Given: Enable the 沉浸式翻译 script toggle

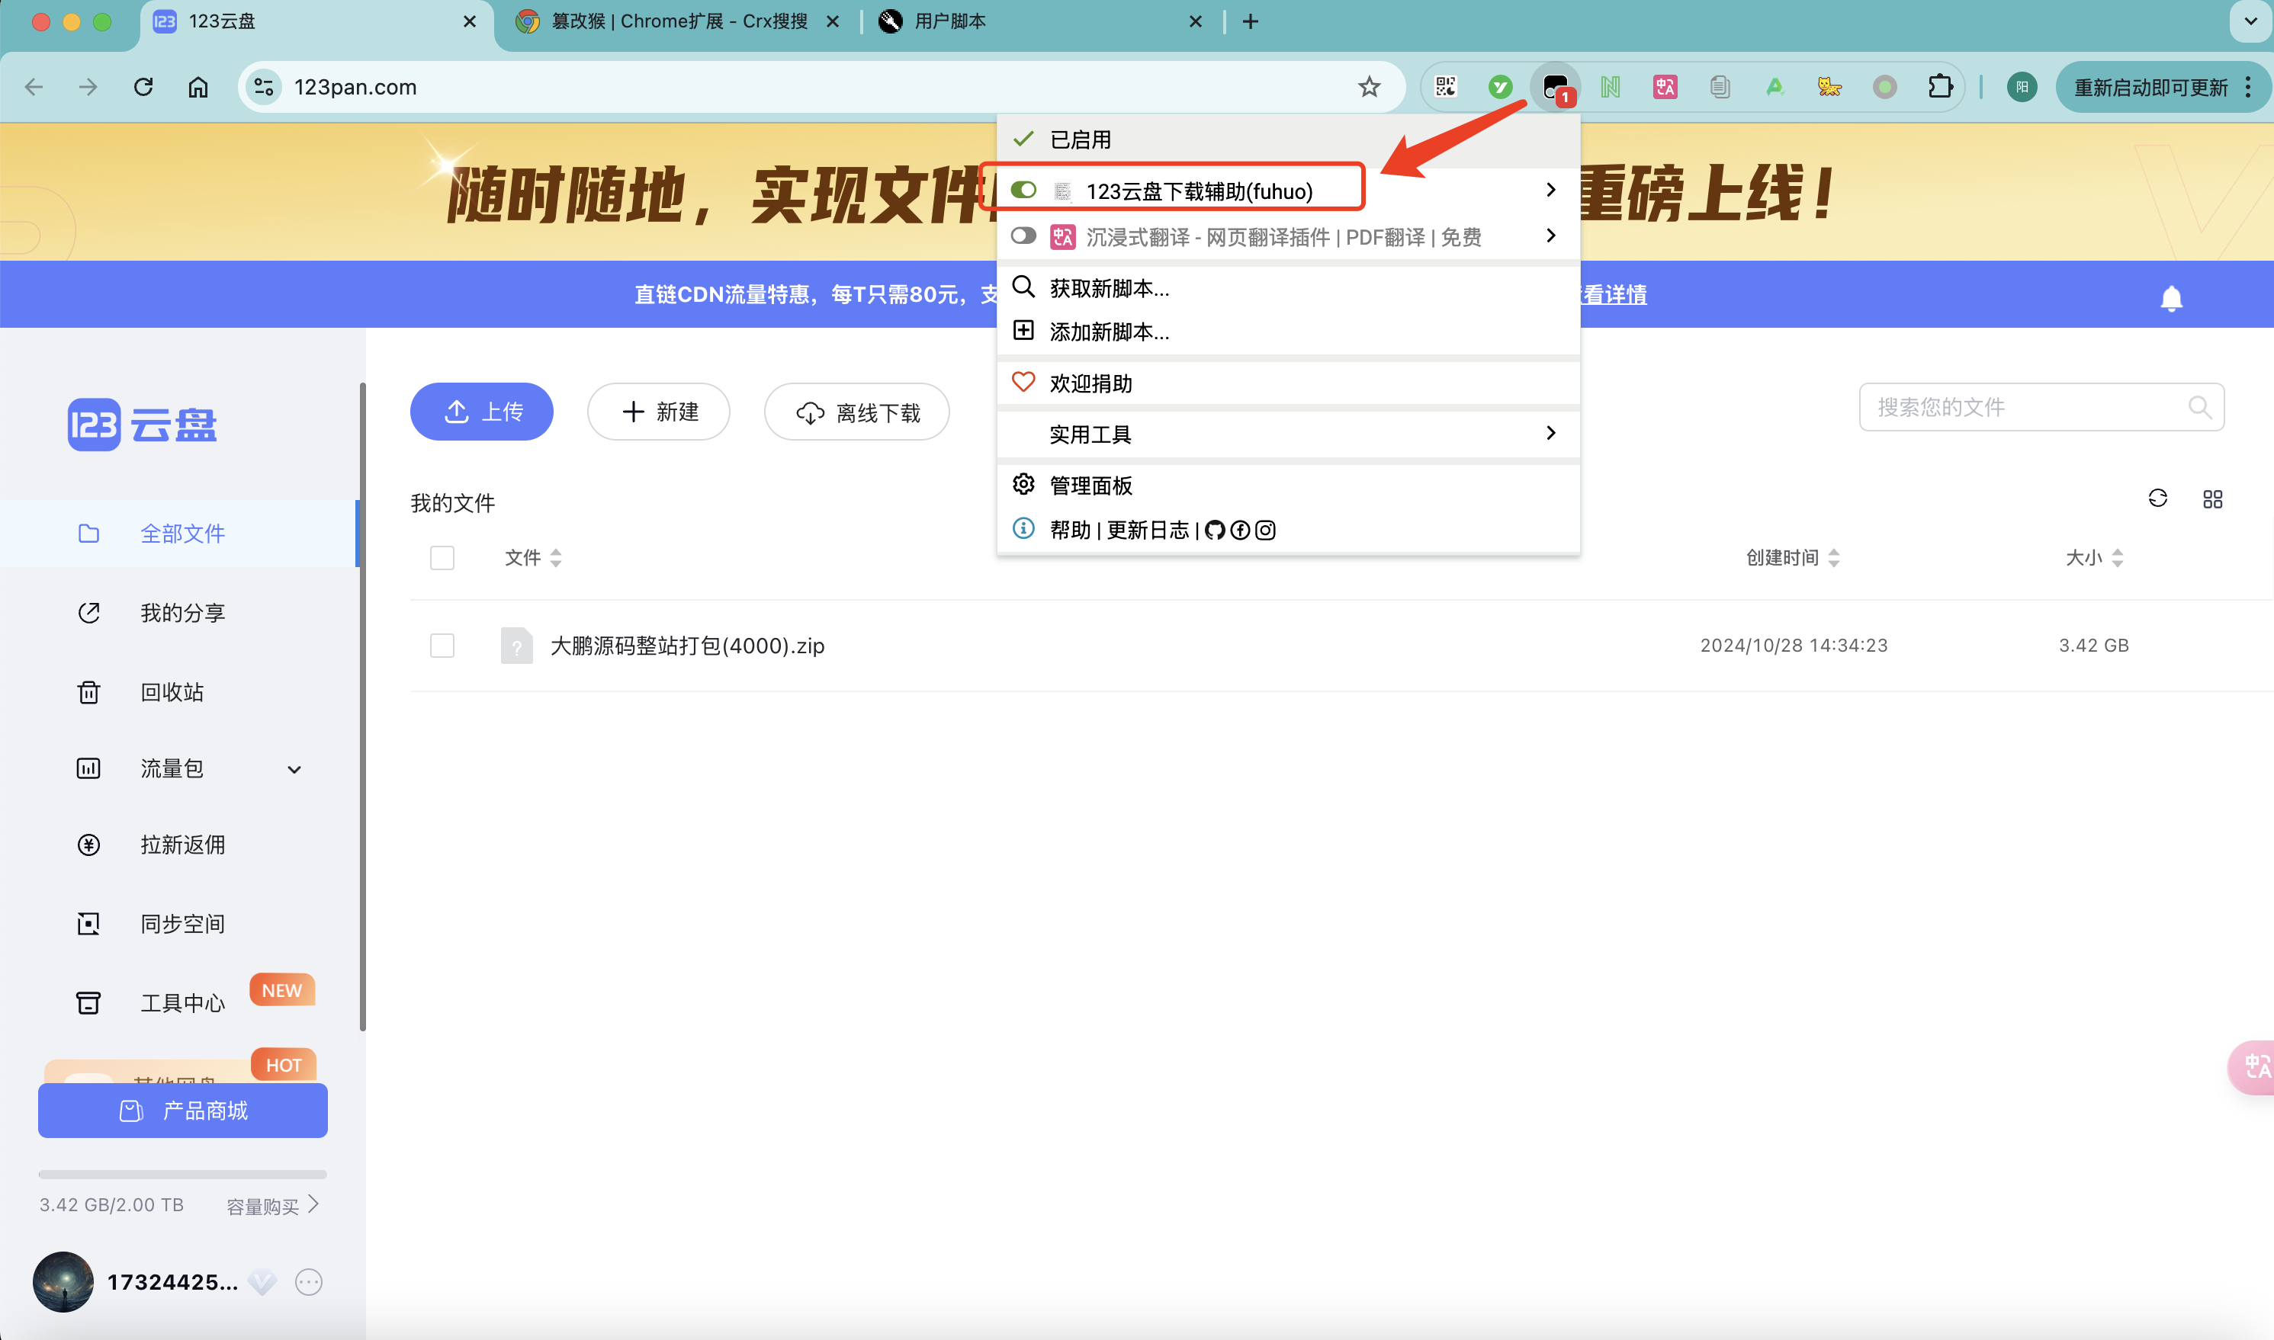Looking at the screenshot, I should (1023, 236).
